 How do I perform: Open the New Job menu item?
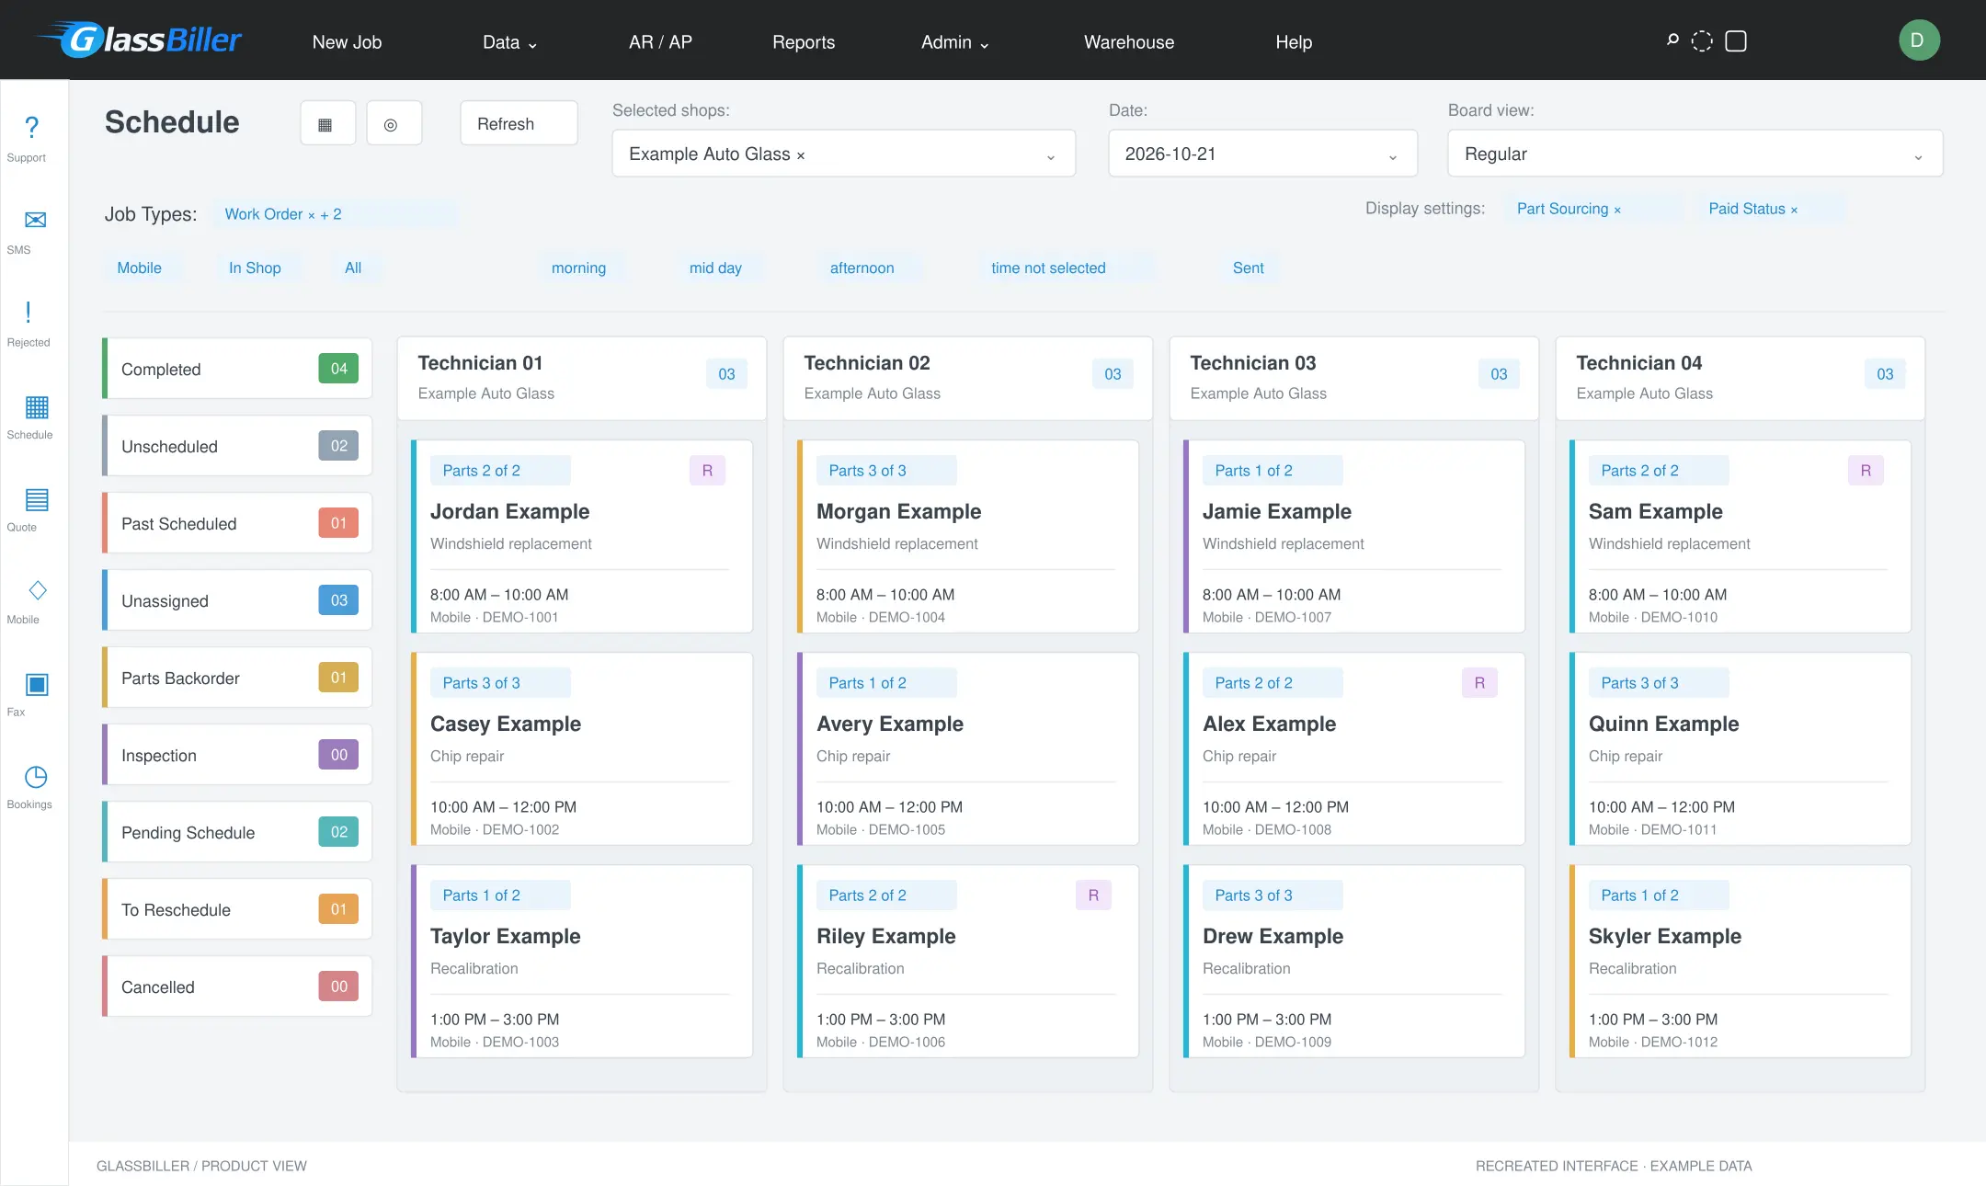[x=347, y=42]
